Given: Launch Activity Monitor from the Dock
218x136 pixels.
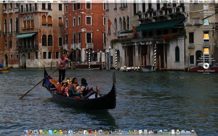Looking at the screenshot, I should pyautogui.click(x=156, y=132).
